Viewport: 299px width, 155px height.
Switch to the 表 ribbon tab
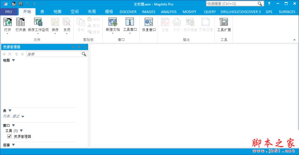(42, 12)
